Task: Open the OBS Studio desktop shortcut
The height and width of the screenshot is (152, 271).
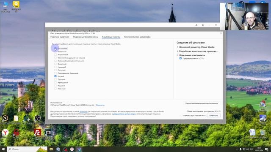Action: click(37, 119)
